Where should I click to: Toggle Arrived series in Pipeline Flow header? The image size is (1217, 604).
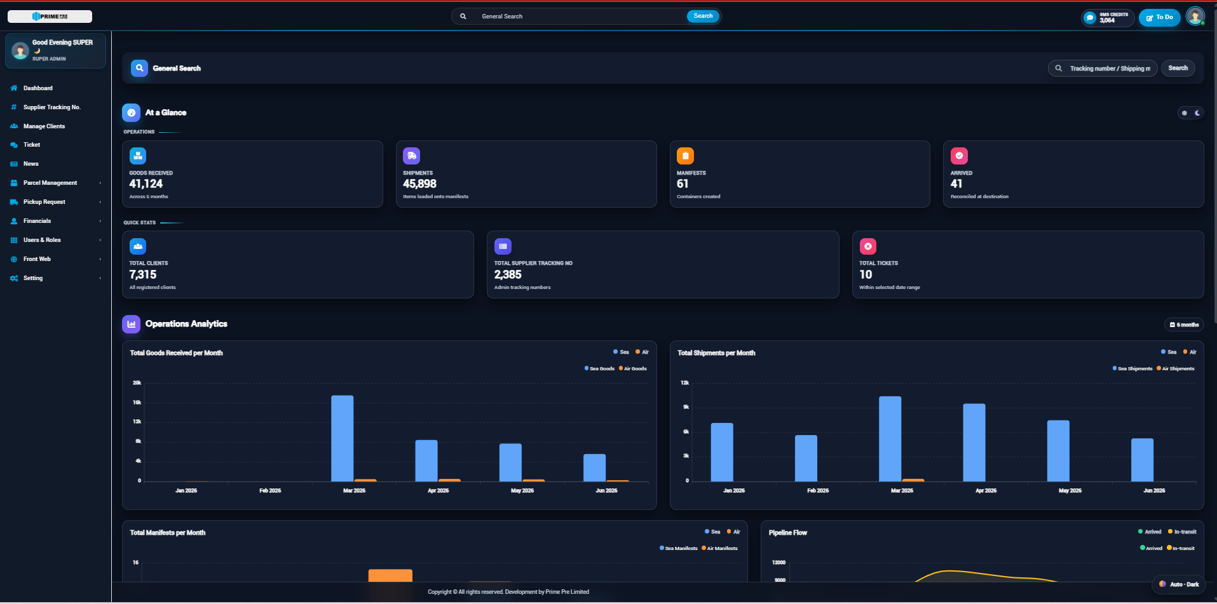click(x=1150, y=532)
